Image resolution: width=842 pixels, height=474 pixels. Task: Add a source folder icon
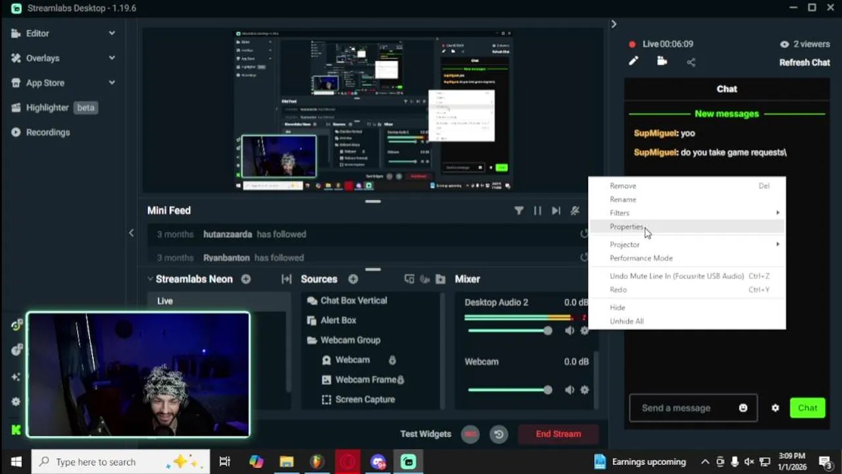tap(441, 279)
